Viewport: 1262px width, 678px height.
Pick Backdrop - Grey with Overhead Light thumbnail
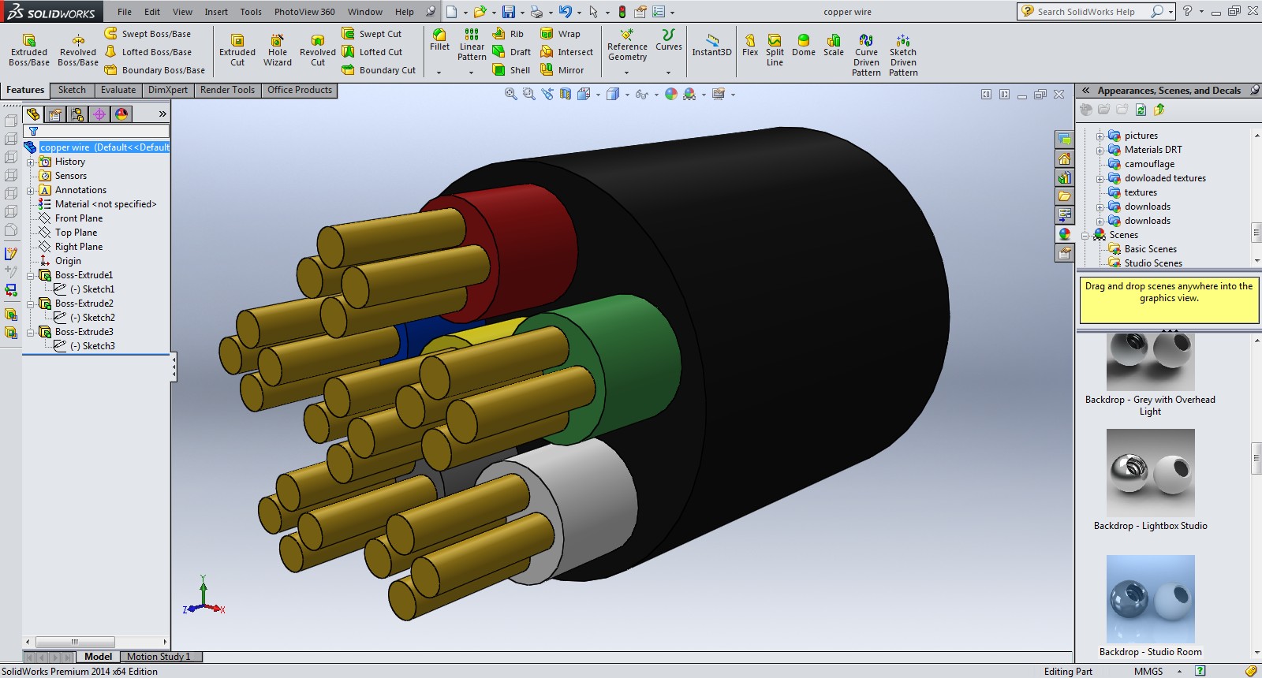point(1151,361)
